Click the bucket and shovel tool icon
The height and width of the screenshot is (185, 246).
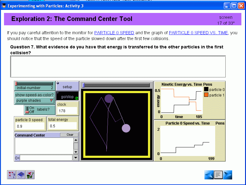30,175
